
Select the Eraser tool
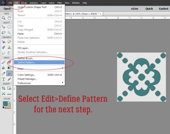pos(9,62)
